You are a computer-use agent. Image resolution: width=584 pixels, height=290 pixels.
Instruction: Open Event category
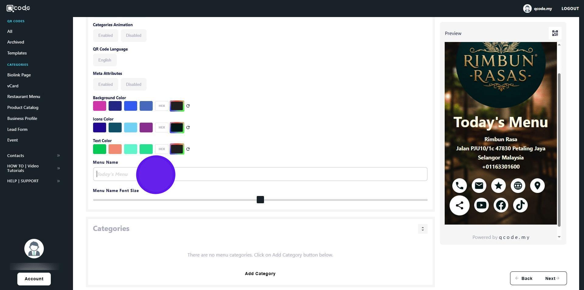[x=12, y=140]
